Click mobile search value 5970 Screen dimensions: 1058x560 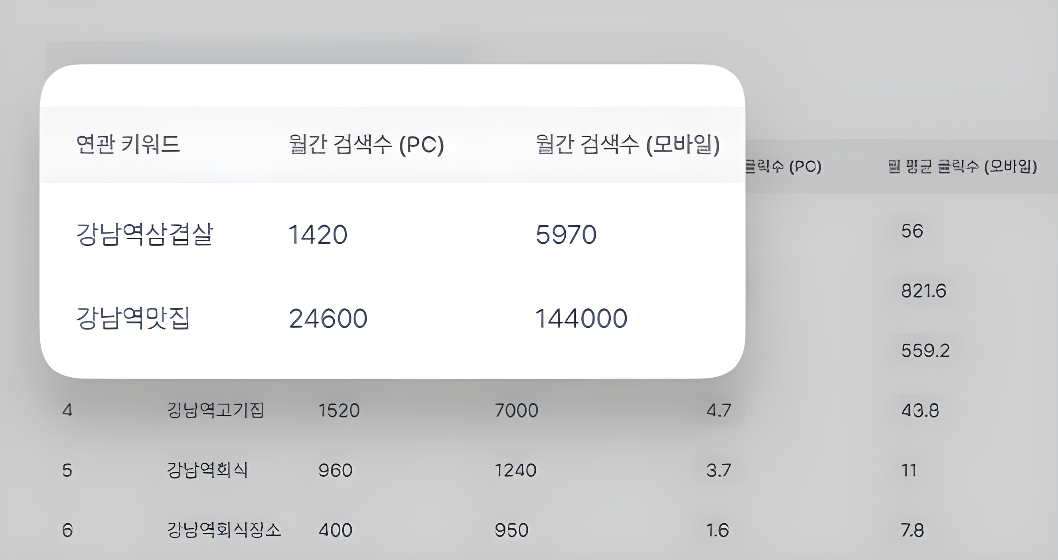566,235
